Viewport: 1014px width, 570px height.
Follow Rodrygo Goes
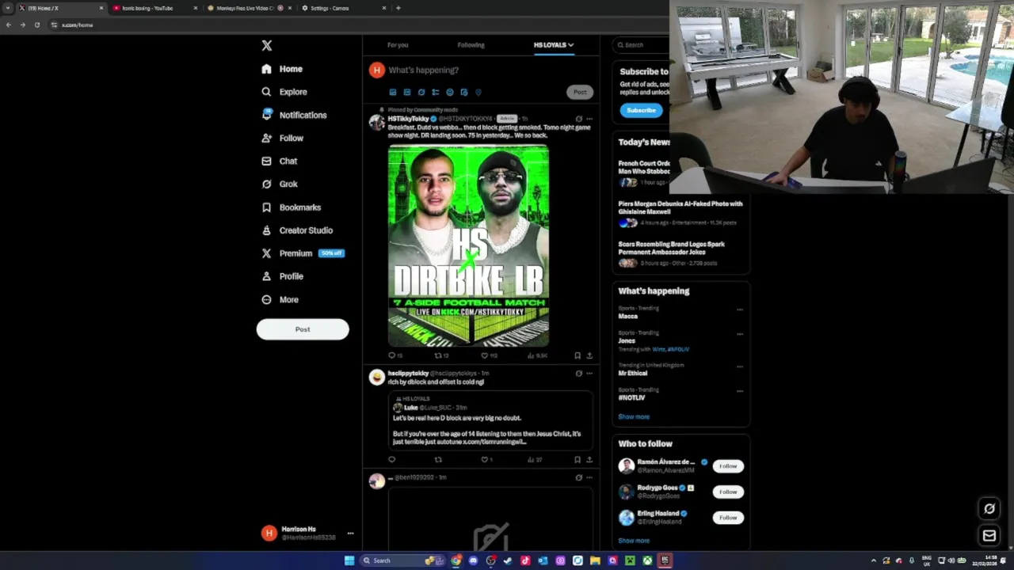pos(728,492)
